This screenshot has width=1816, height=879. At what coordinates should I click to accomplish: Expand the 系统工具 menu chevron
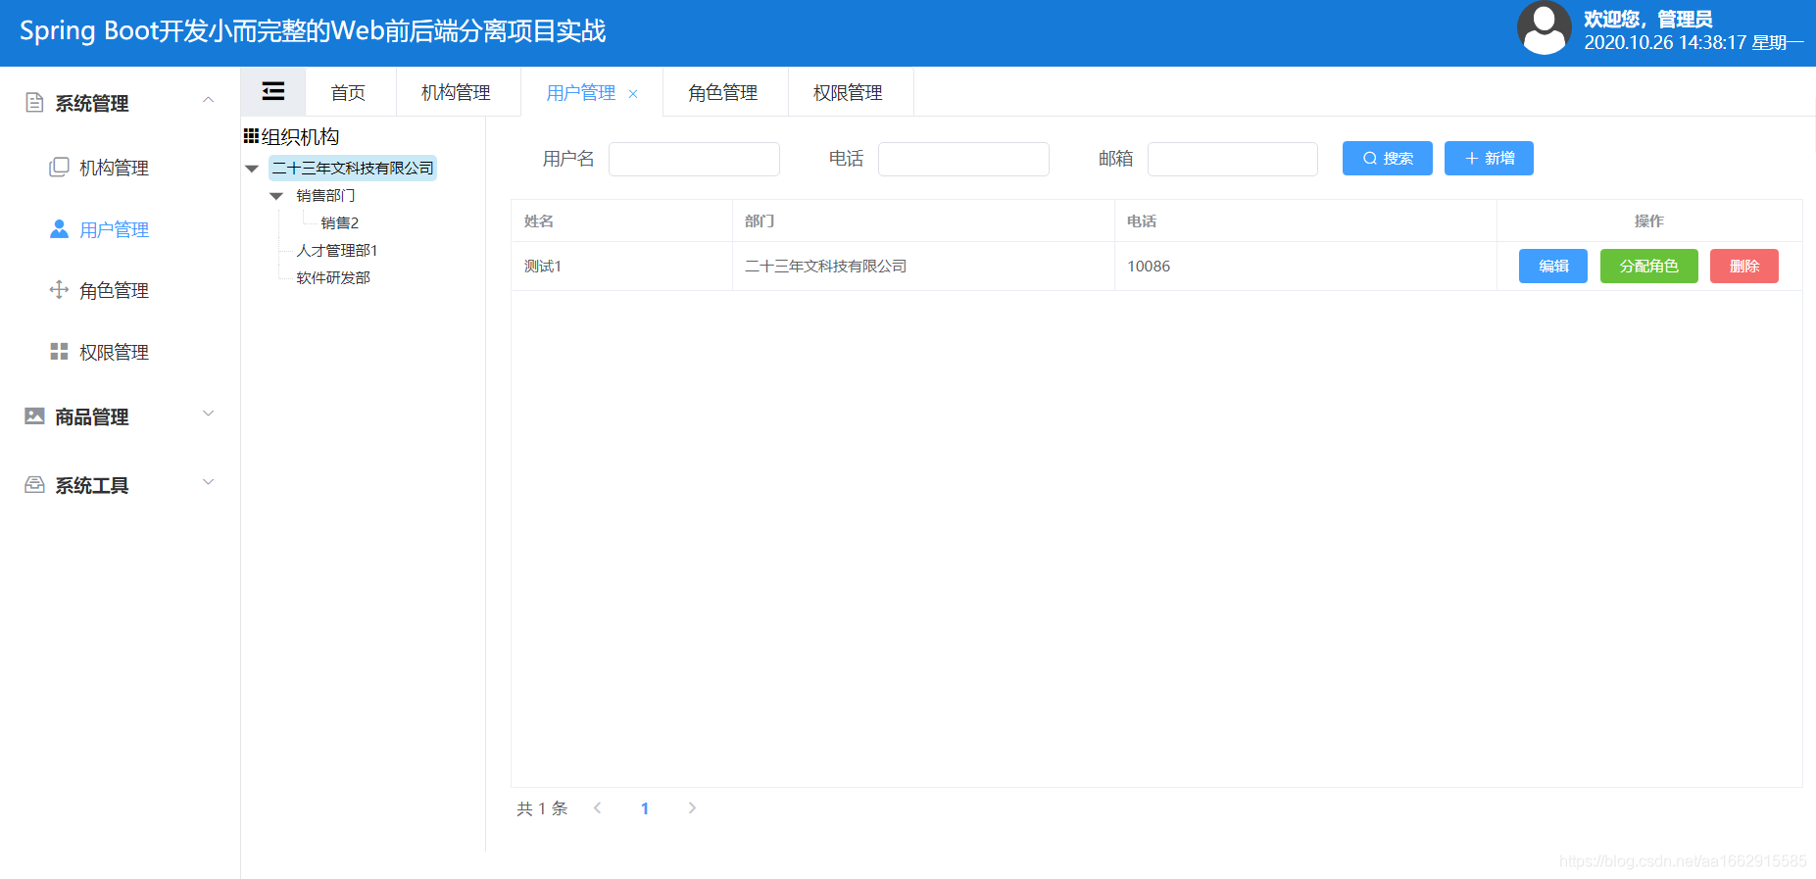(208, 482)
